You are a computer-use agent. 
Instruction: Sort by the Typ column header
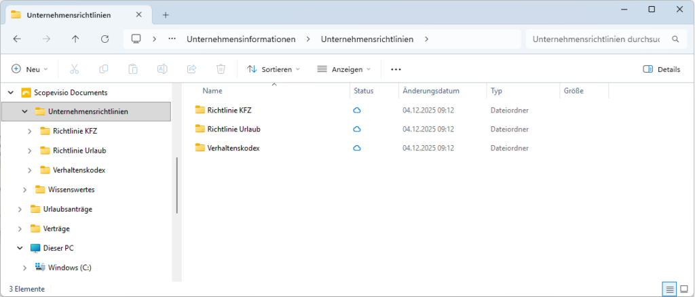coord(496,91)
